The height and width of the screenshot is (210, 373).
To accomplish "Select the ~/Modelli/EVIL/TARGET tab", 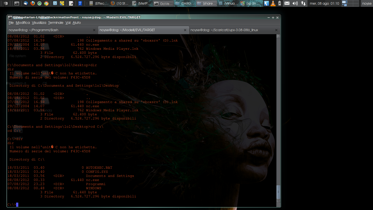I will 143,30.
